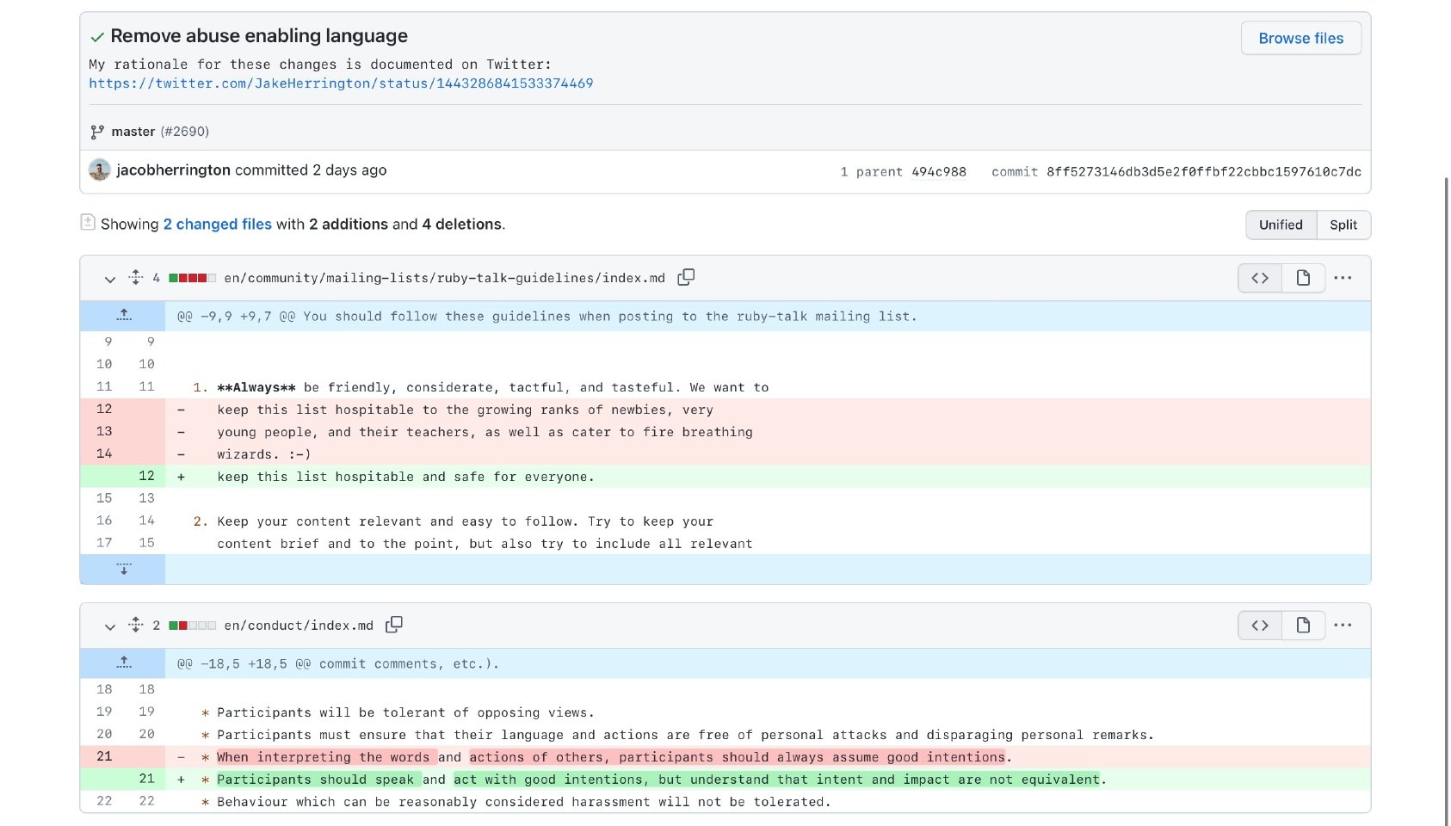
Task: Copy ruby-talk-guidelines/index.md file path
Action: [x=686, y=277]
